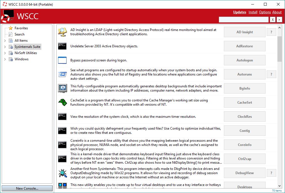Click the '70 items' status text
The width and height of the screenshot is (285, 193).
pos(277,191)
